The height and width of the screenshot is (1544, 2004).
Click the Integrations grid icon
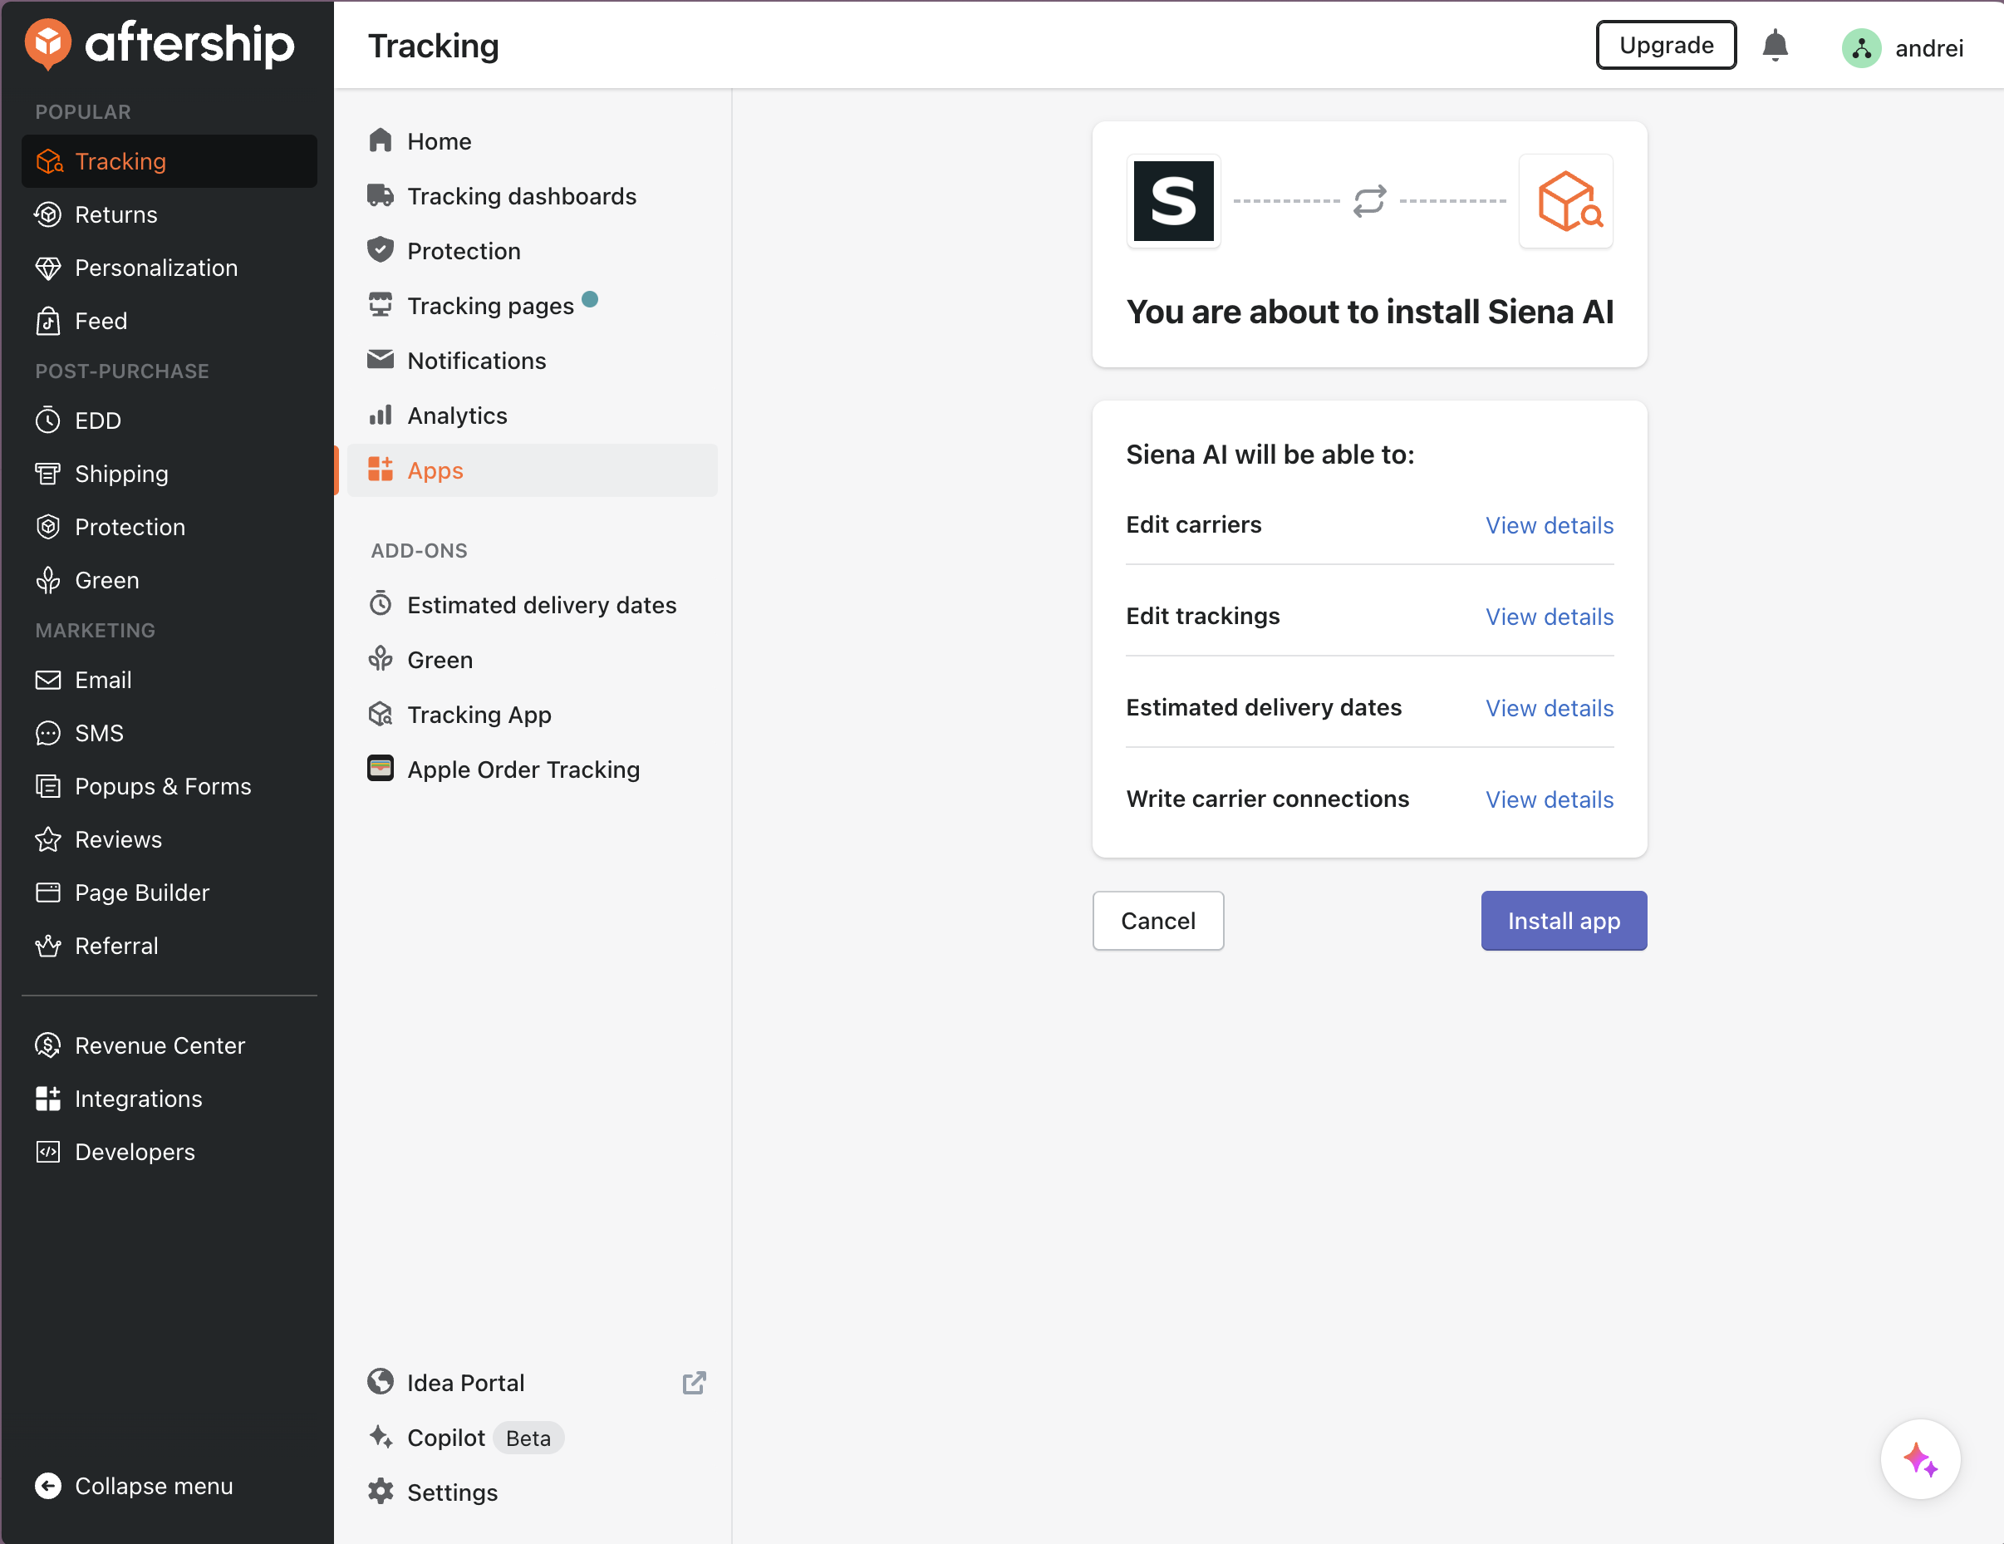[x=47, y=1098]
